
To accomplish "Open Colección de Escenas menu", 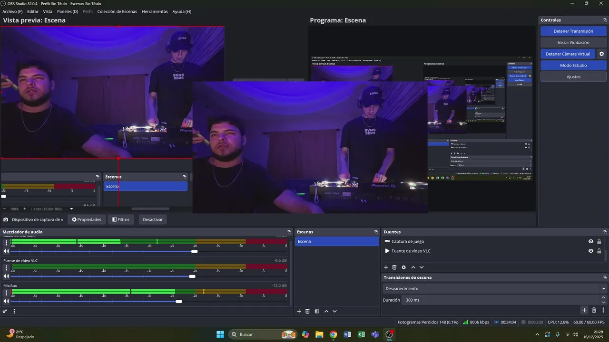I will pyautogui.click(x=117, y=11).
